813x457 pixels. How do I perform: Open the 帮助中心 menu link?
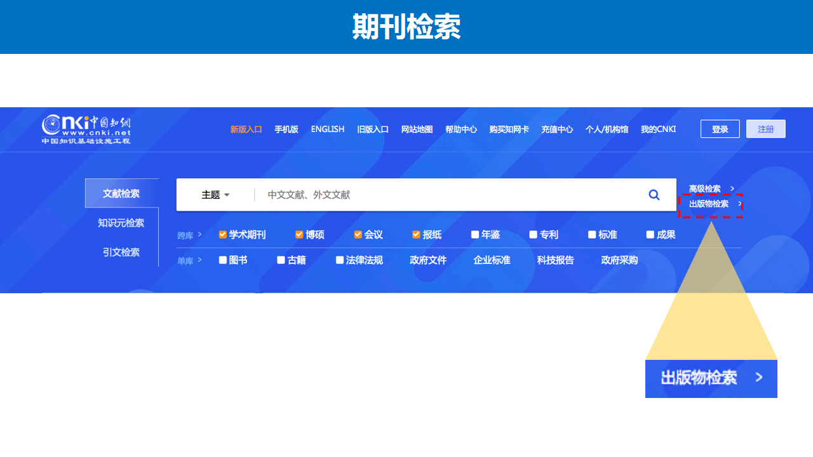point(460,129)
